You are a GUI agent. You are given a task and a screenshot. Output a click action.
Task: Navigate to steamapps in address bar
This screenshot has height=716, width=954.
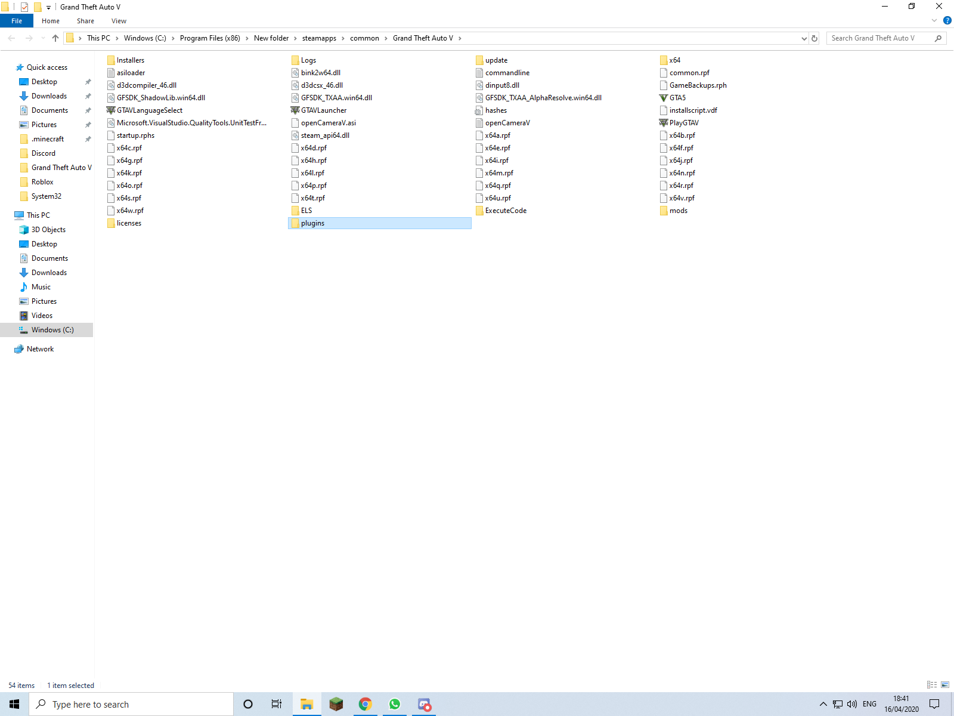(319, 38)
